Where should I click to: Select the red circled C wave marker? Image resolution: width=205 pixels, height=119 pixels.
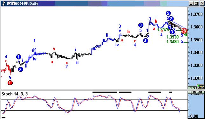pos(10,83)
